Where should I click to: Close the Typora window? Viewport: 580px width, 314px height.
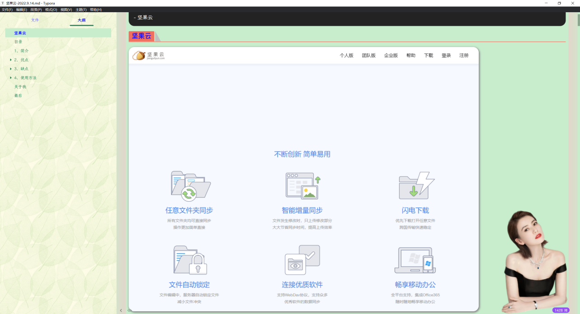click(573, 3)
